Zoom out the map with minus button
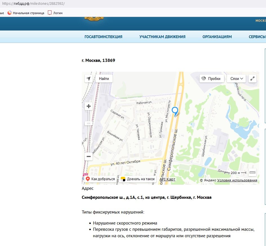The width and height of the screenshot is (266, 246). pyautogui.click(x=89, y=156)
